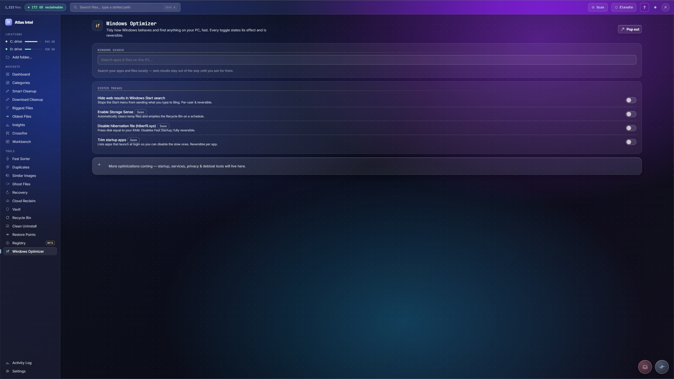This screenshot has width=674, height=379.
Task: Click the Fast Sorter lightning icon
Action: [x=8, y=159]
